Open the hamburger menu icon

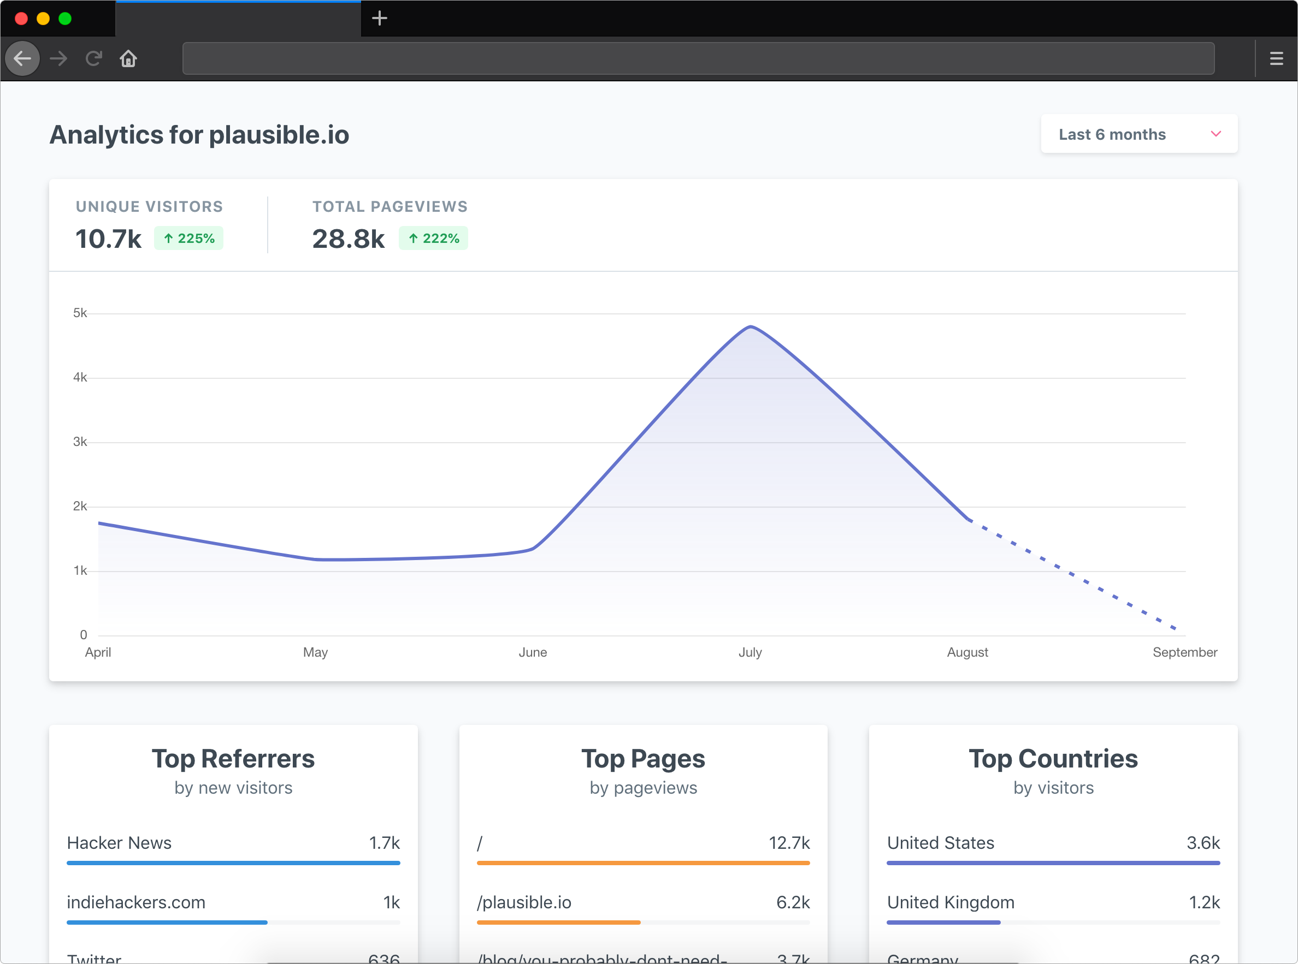click(1276, 58)
